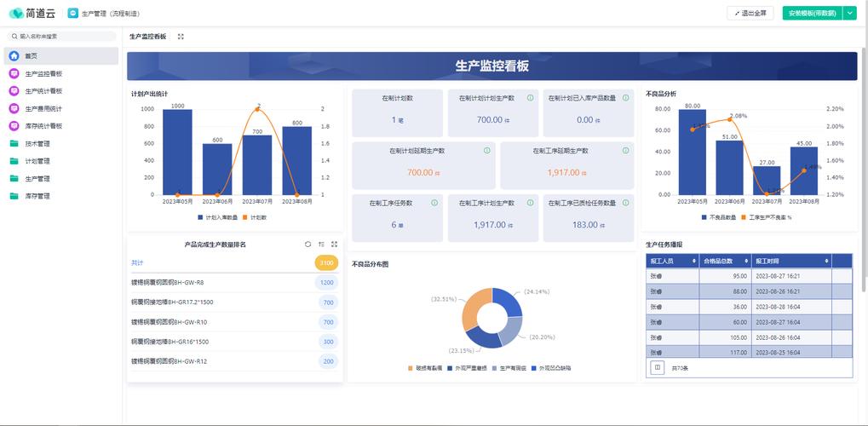Click 安装模板(带数据) button
Viewport: 868px width, 426px height.
coord(812,14)
